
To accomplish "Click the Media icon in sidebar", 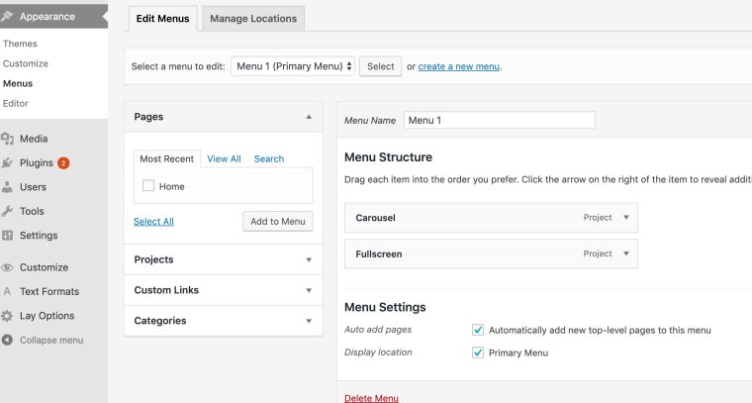I will 8,140.
